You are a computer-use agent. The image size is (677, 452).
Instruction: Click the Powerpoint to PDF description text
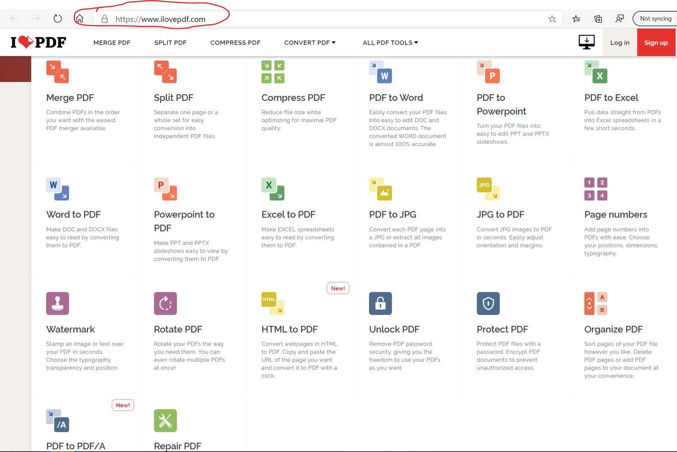click(x=191, y=251)
